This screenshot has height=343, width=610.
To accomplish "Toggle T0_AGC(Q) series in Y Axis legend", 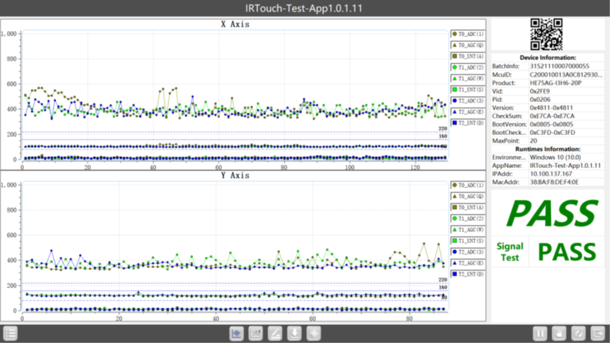I will [469, 196].
